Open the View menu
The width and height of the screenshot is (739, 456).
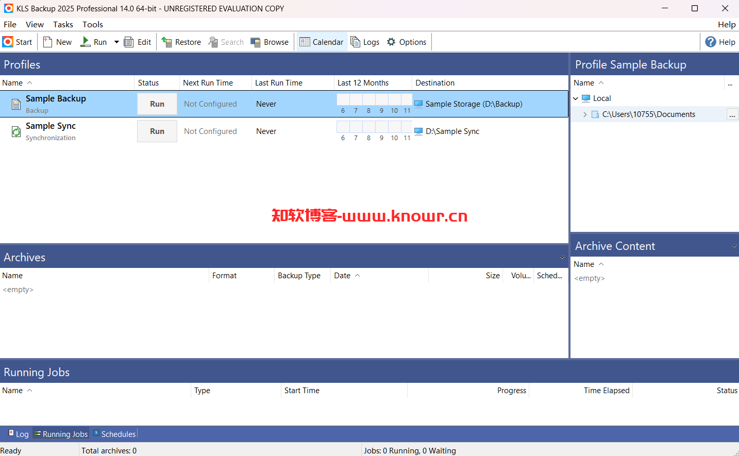pyautogui.click(x=35, y=24)
